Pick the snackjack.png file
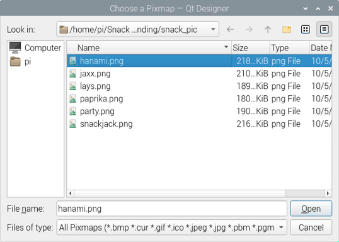 [x=106, y=124]
